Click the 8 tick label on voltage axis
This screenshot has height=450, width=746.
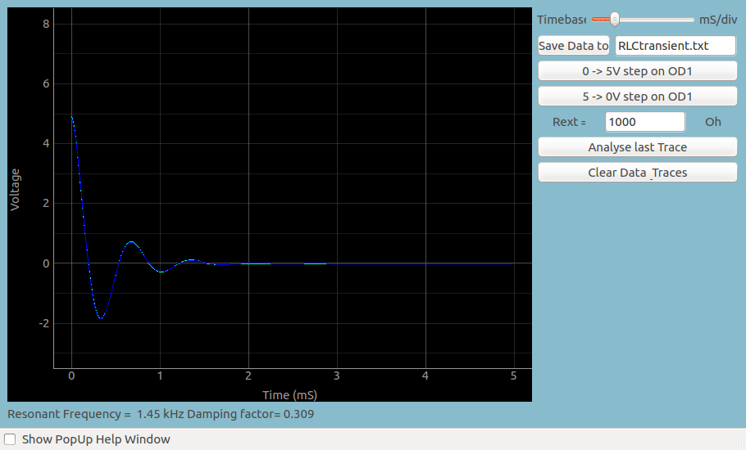46,24
